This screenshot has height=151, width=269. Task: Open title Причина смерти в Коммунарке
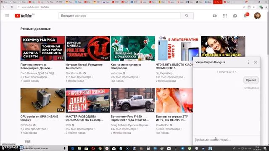tap(37, 66)
